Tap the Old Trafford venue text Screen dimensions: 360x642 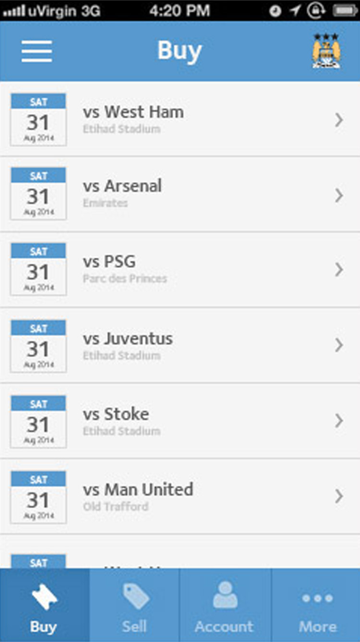point(116,506)
